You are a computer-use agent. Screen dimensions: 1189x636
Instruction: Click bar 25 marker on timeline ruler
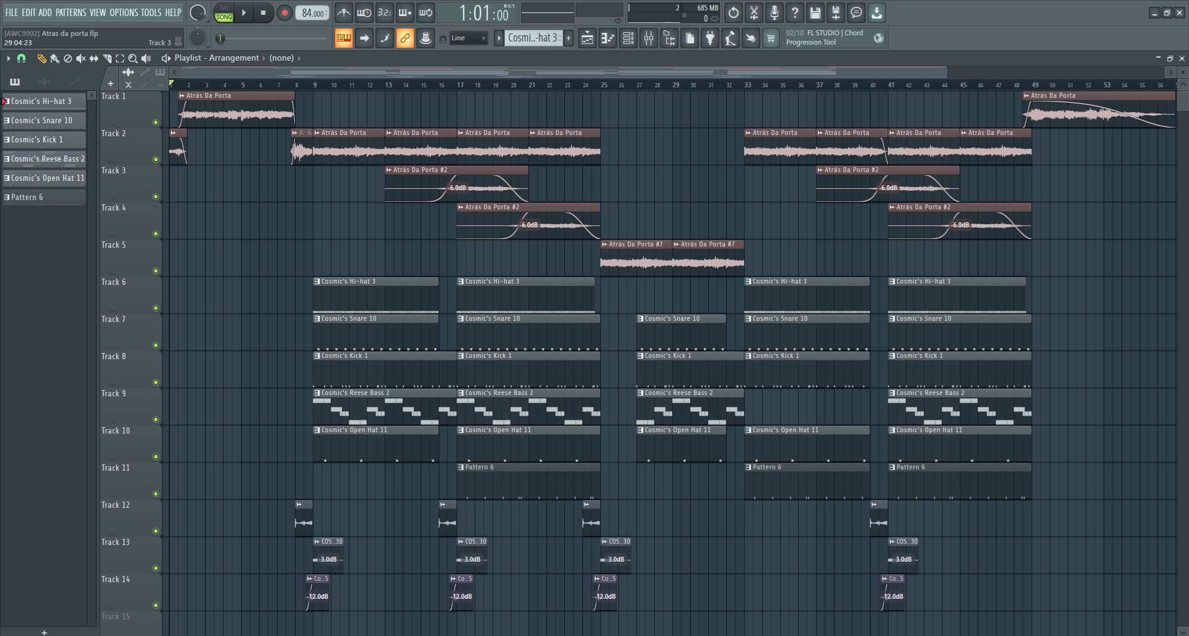pyautogui.click(x=604, y=85)
